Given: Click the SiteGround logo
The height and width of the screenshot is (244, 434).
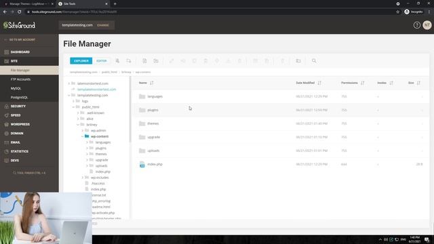Looking at the screenshot, I should pyautogui.click(x=20, y=25).
